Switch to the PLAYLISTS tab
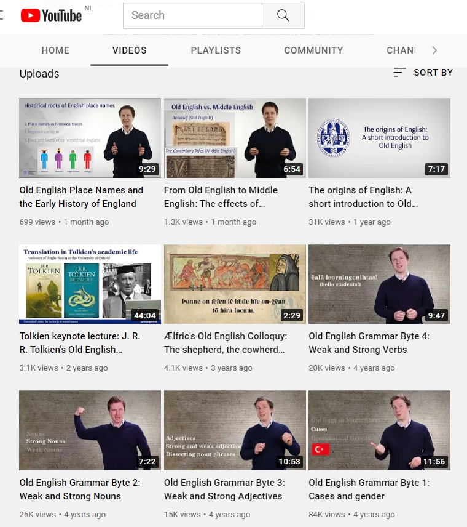 pyautogui.click(x=216, y=50)
